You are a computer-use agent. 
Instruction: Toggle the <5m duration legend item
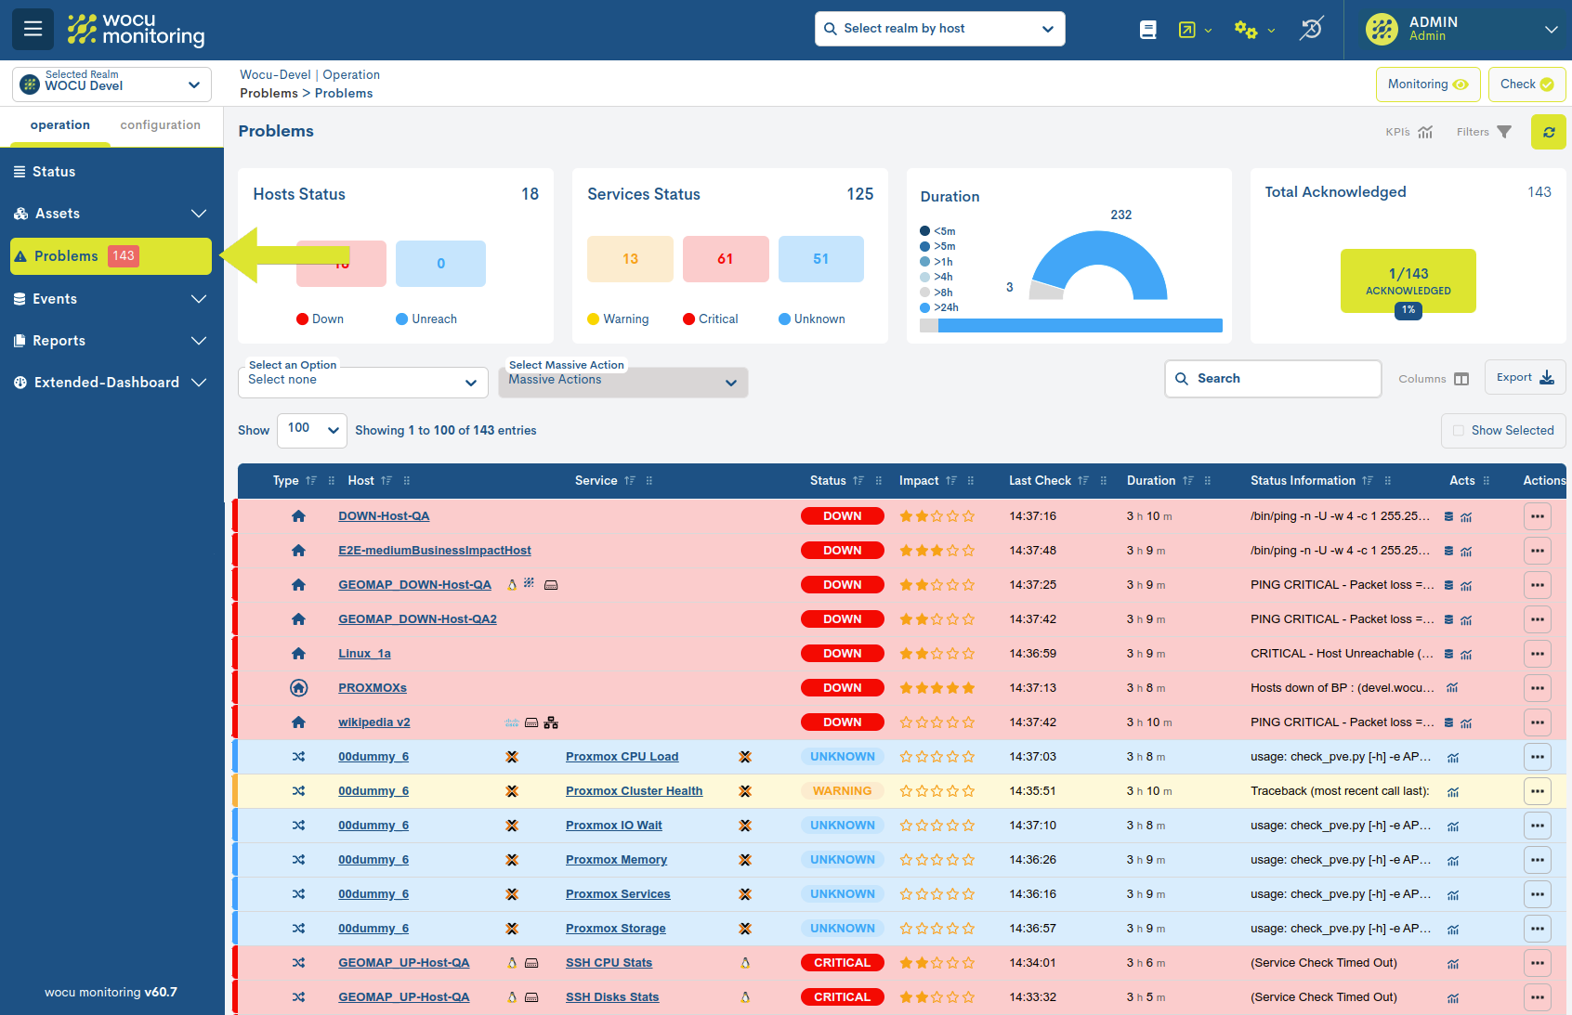click(x=937, y=231)
